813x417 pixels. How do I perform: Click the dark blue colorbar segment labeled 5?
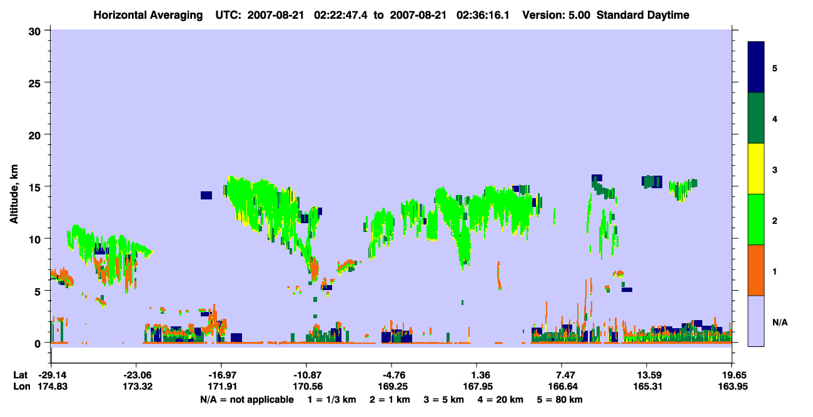coord(756,68)
